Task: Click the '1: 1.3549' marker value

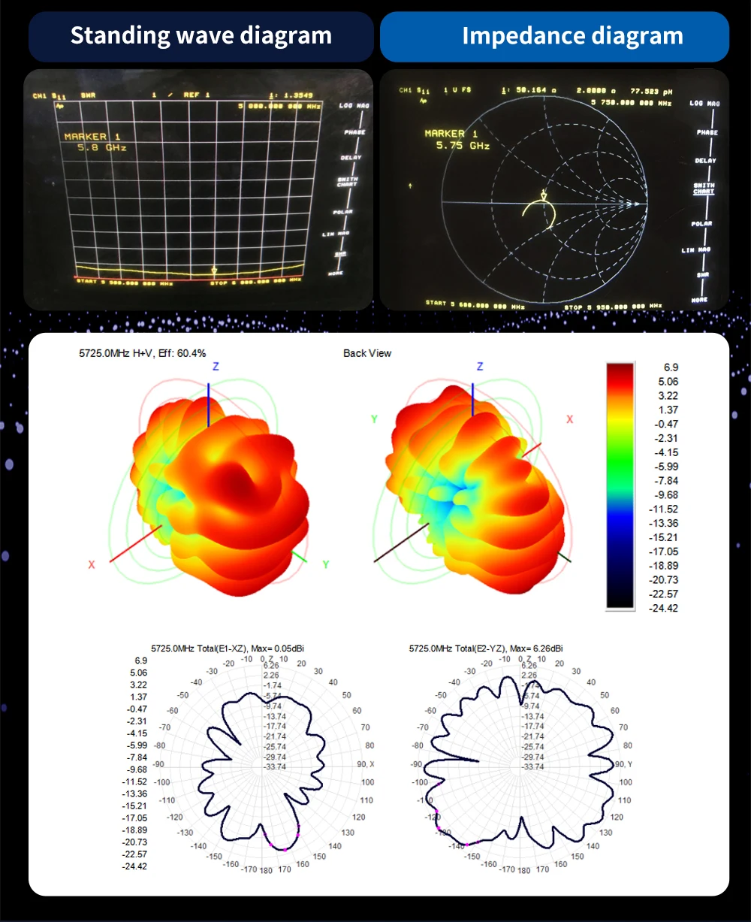Action: (x=291, y=96)
